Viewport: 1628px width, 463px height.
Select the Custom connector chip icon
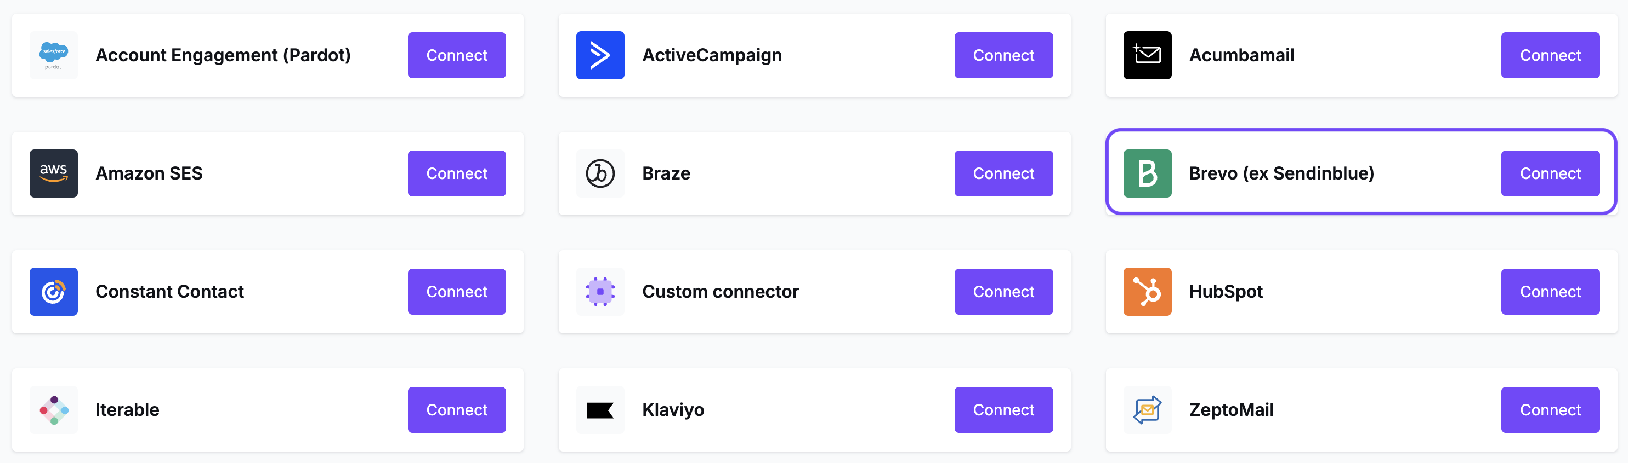[600, 291]
